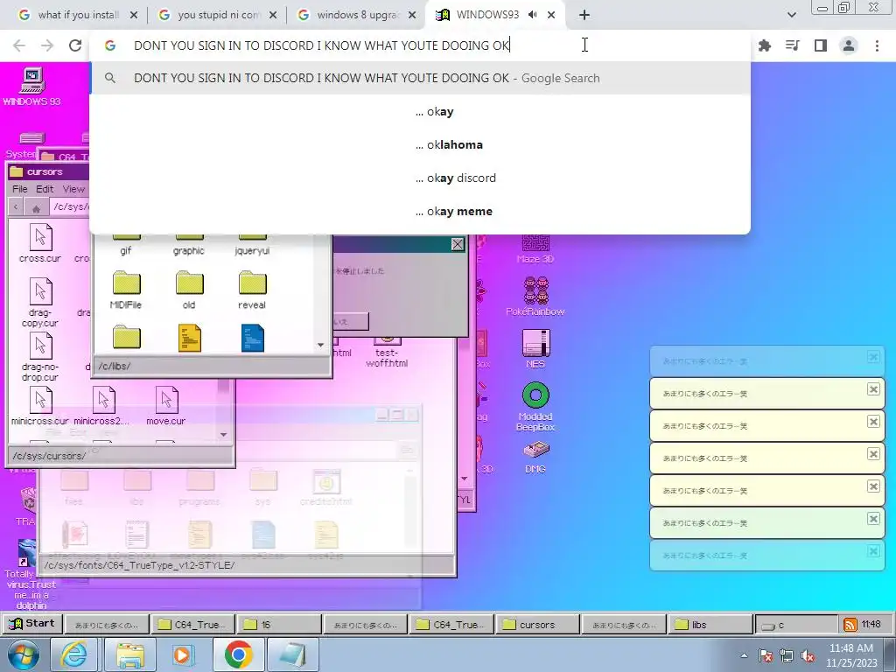The width and height of the screenshot is (896, 672).
Task: Switch to cursors taskbar item
Action: pyautogui.click(x=537, y=625)
